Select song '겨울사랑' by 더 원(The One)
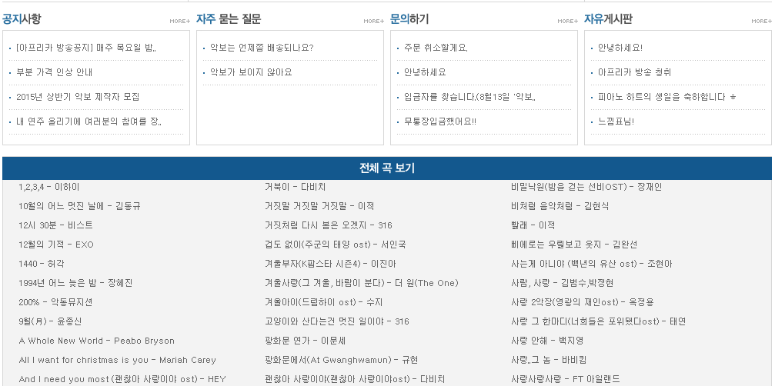 (x=362, y=283)
